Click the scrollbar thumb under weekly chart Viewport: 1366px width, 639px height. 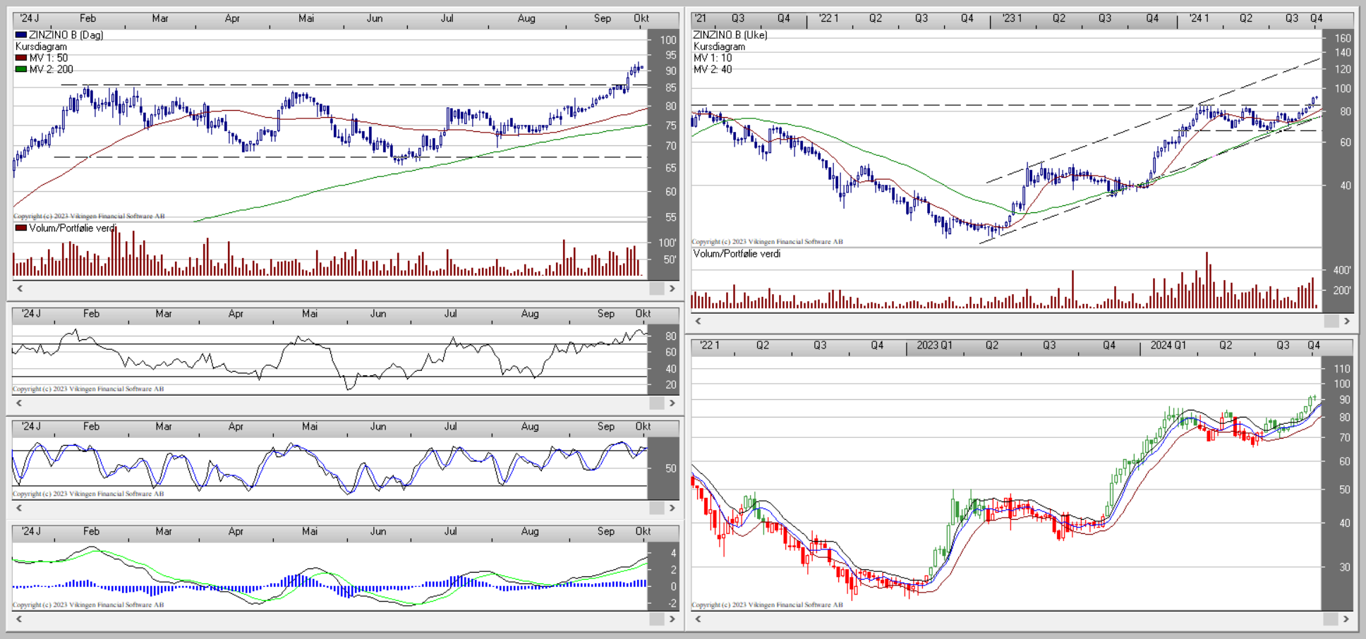[1331, 321]
